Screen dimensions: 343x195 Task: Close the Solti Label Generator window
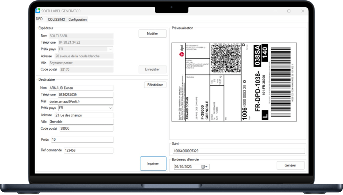tap(302, 11)
